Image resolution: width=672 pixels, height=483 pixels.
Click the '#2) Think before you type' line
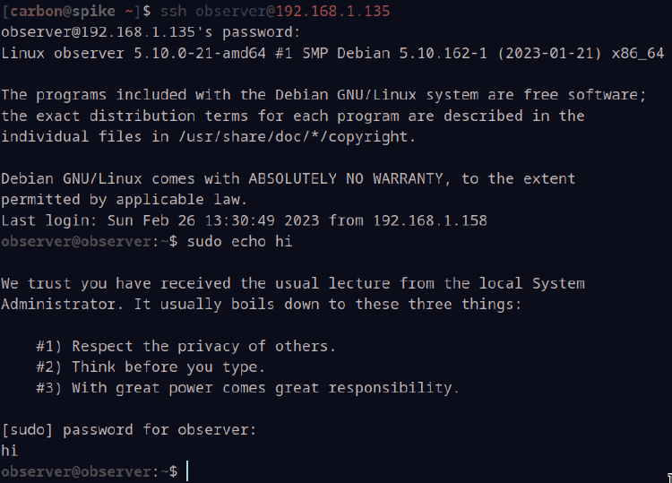(151, 367)
